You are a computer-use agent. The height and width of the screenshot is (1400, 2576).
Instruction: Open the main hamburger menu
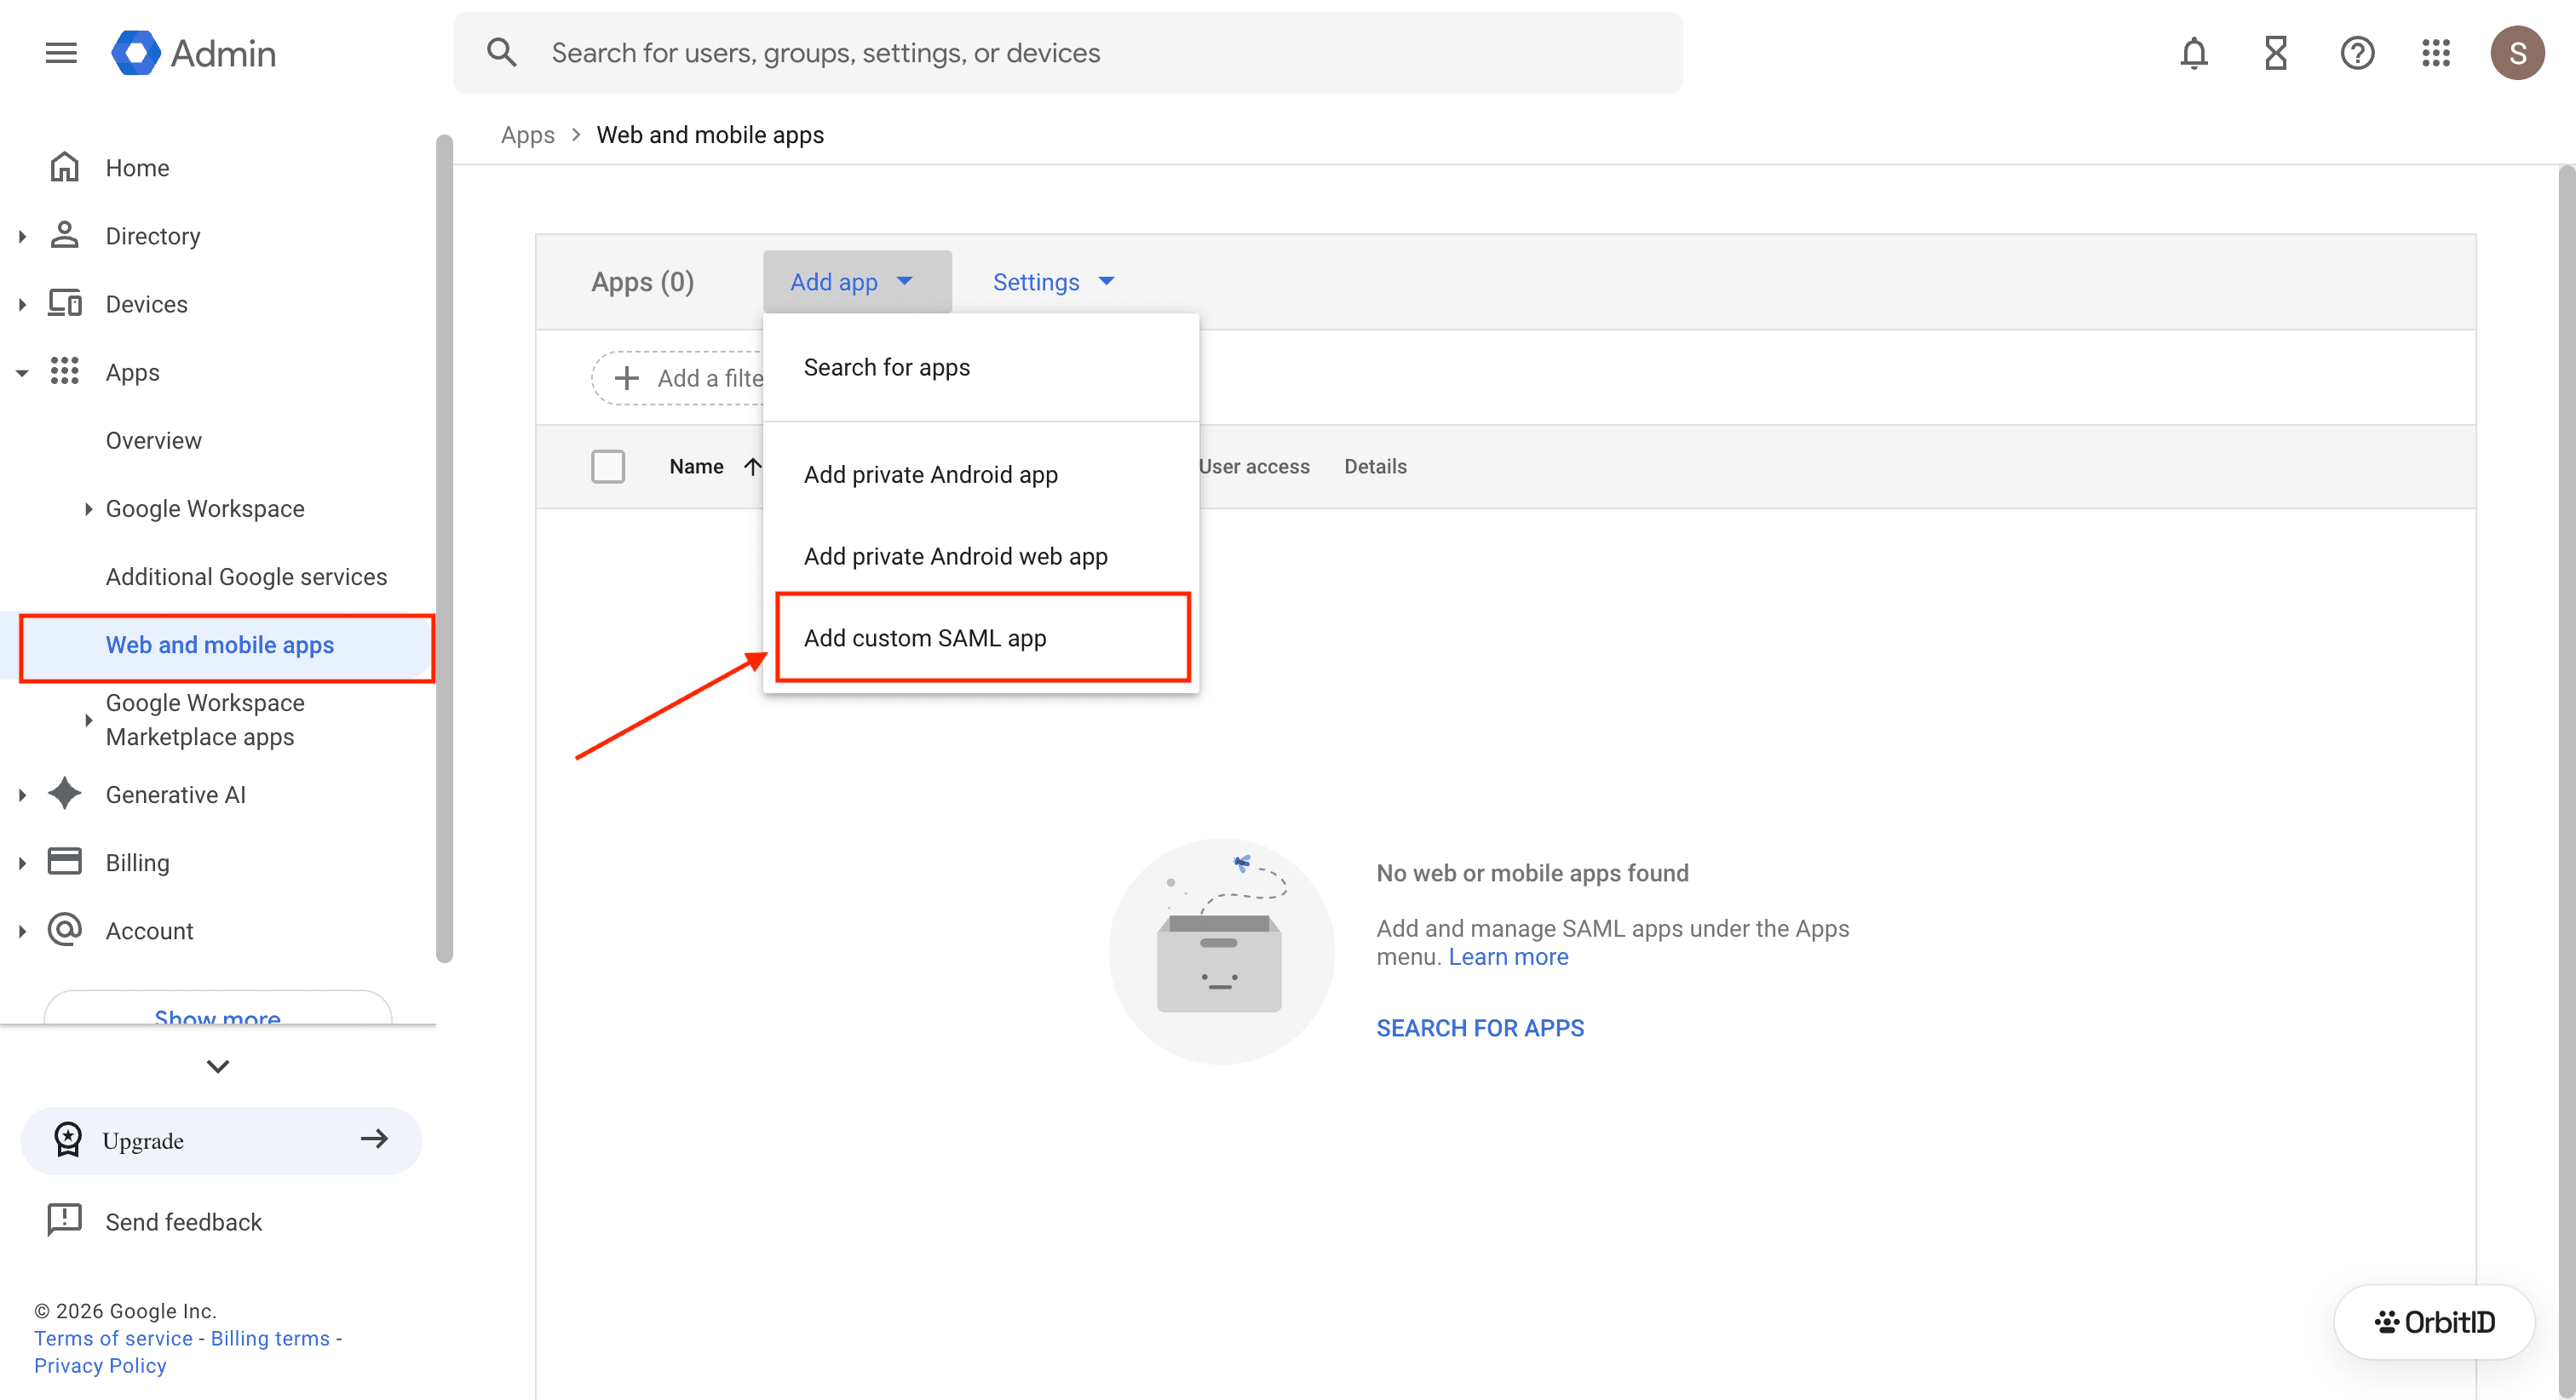click(x=61, y=53)
